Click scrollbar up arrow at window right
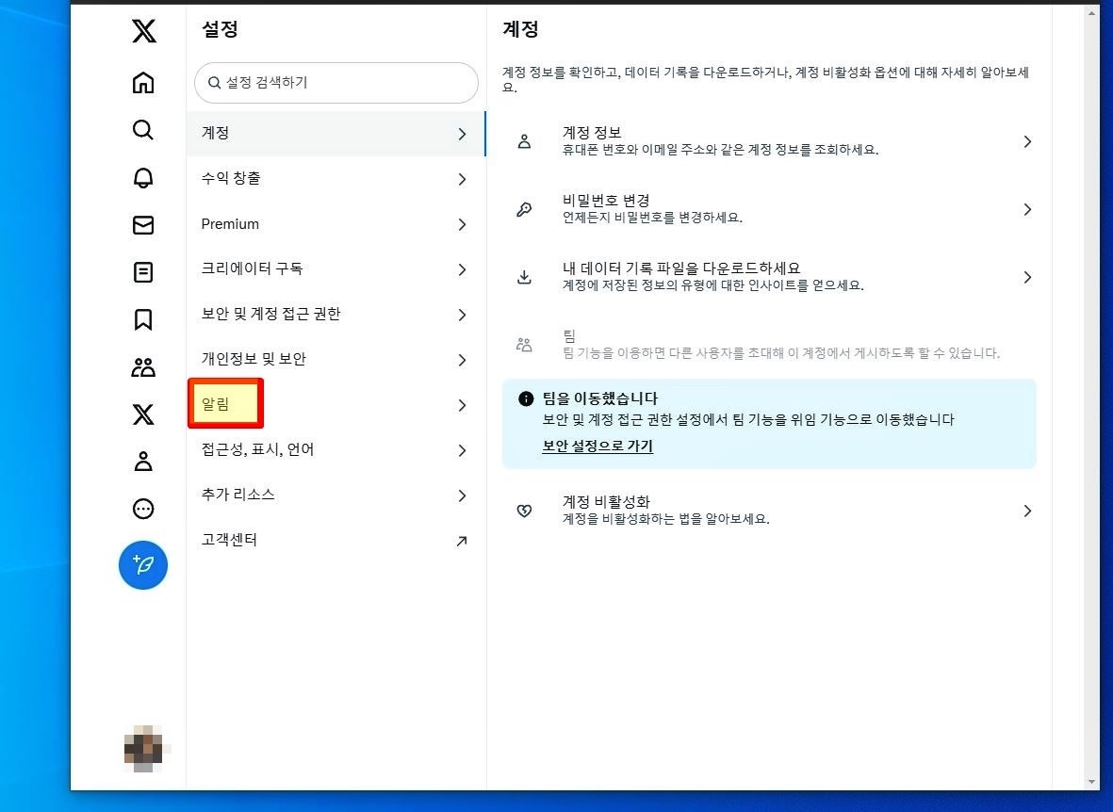The width and height of the screenshot is (1113, 812). [x=1091, y=13]
